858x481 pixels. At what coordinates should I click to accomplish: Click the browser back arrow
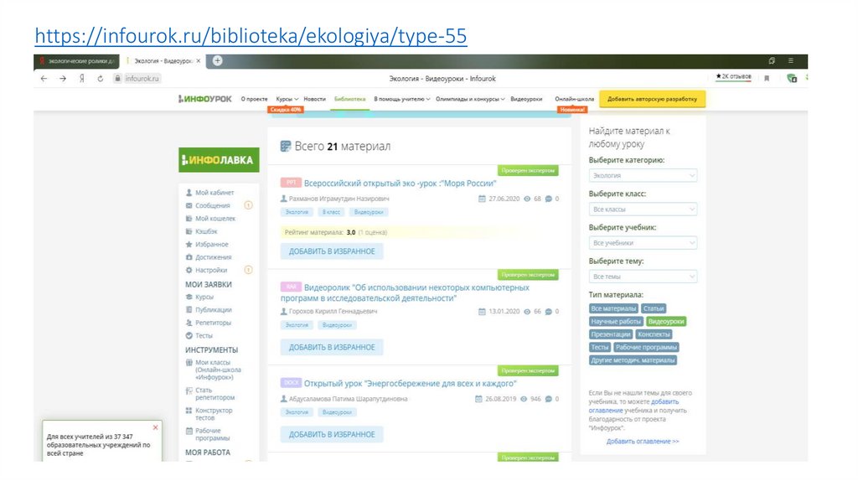[44, 78]
